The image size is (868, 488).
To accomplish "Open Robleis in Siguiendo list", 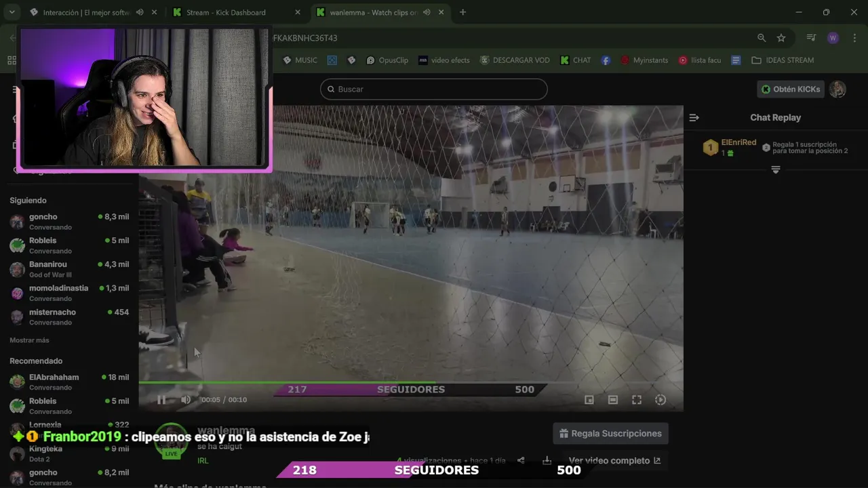I will coord(69,245).
